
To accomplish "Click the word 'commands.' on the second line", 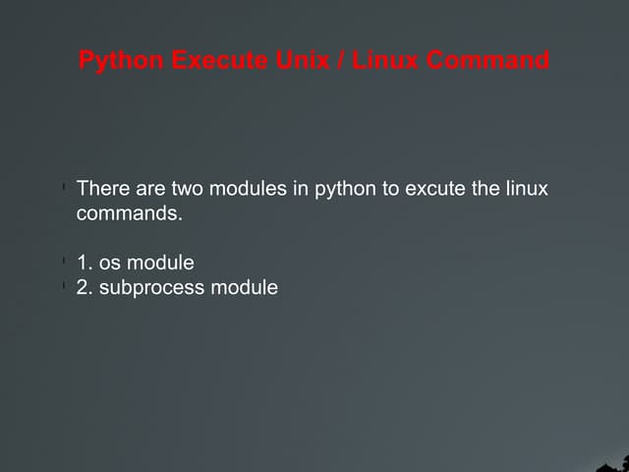I will (x=129, y=212).
